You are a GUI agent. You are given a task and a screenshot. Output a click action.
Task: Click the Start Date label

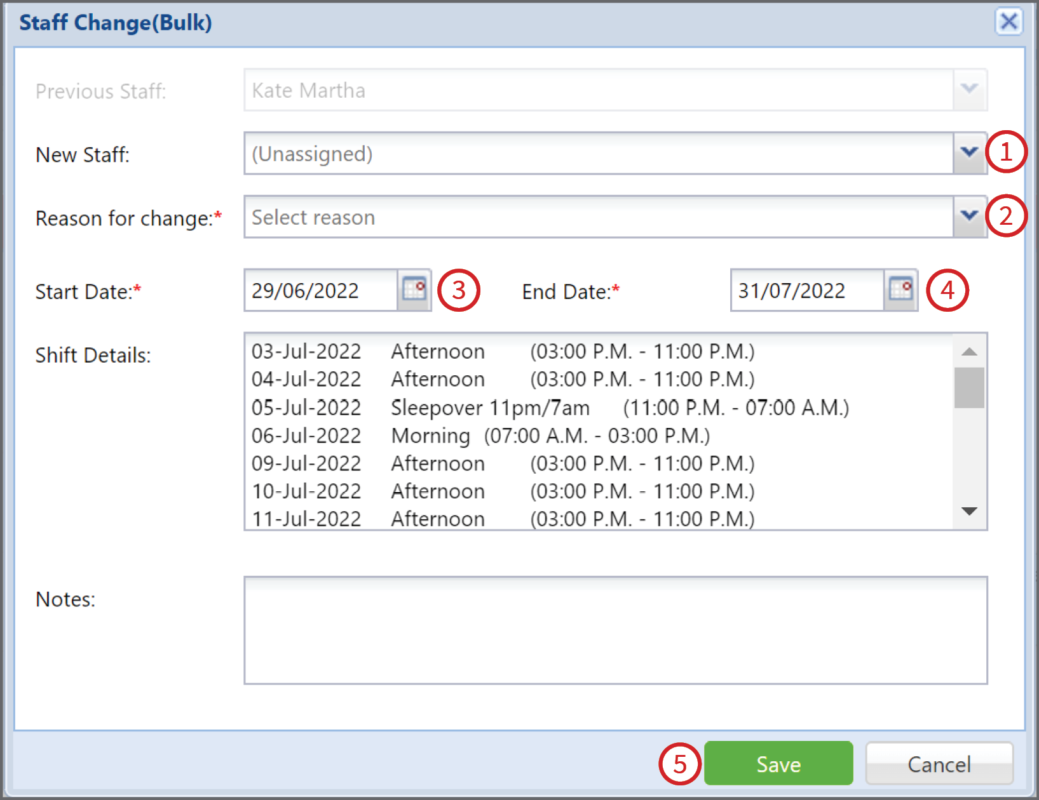pyautogui.click(x=88, y=291)
